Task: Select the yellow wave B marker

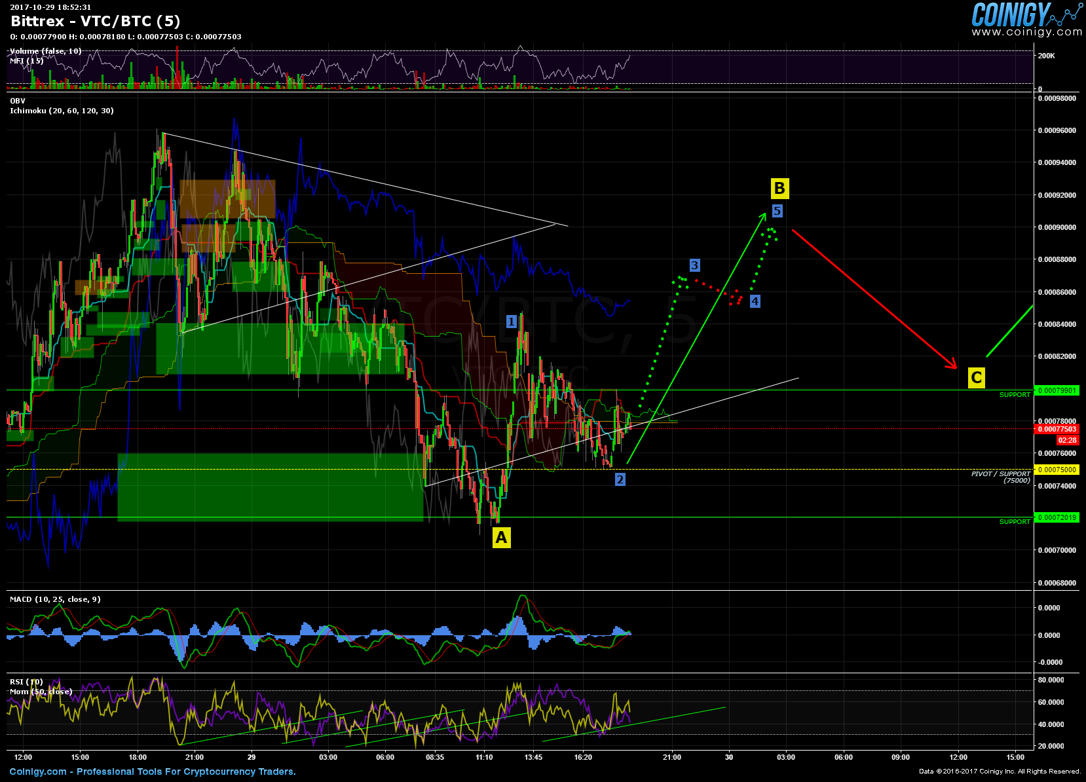Action: click(779, 189)
